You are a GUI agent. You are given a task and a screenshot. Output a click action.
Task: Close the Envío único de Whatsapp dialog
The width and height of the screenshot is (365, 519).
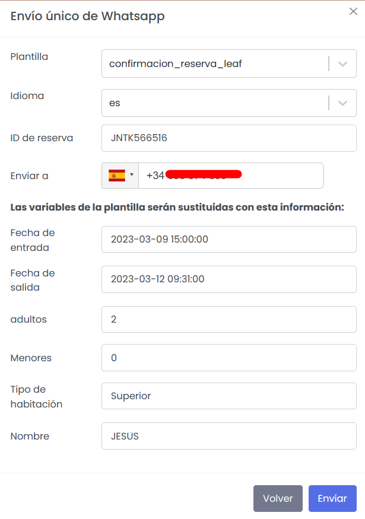click(x=353, y=12)
